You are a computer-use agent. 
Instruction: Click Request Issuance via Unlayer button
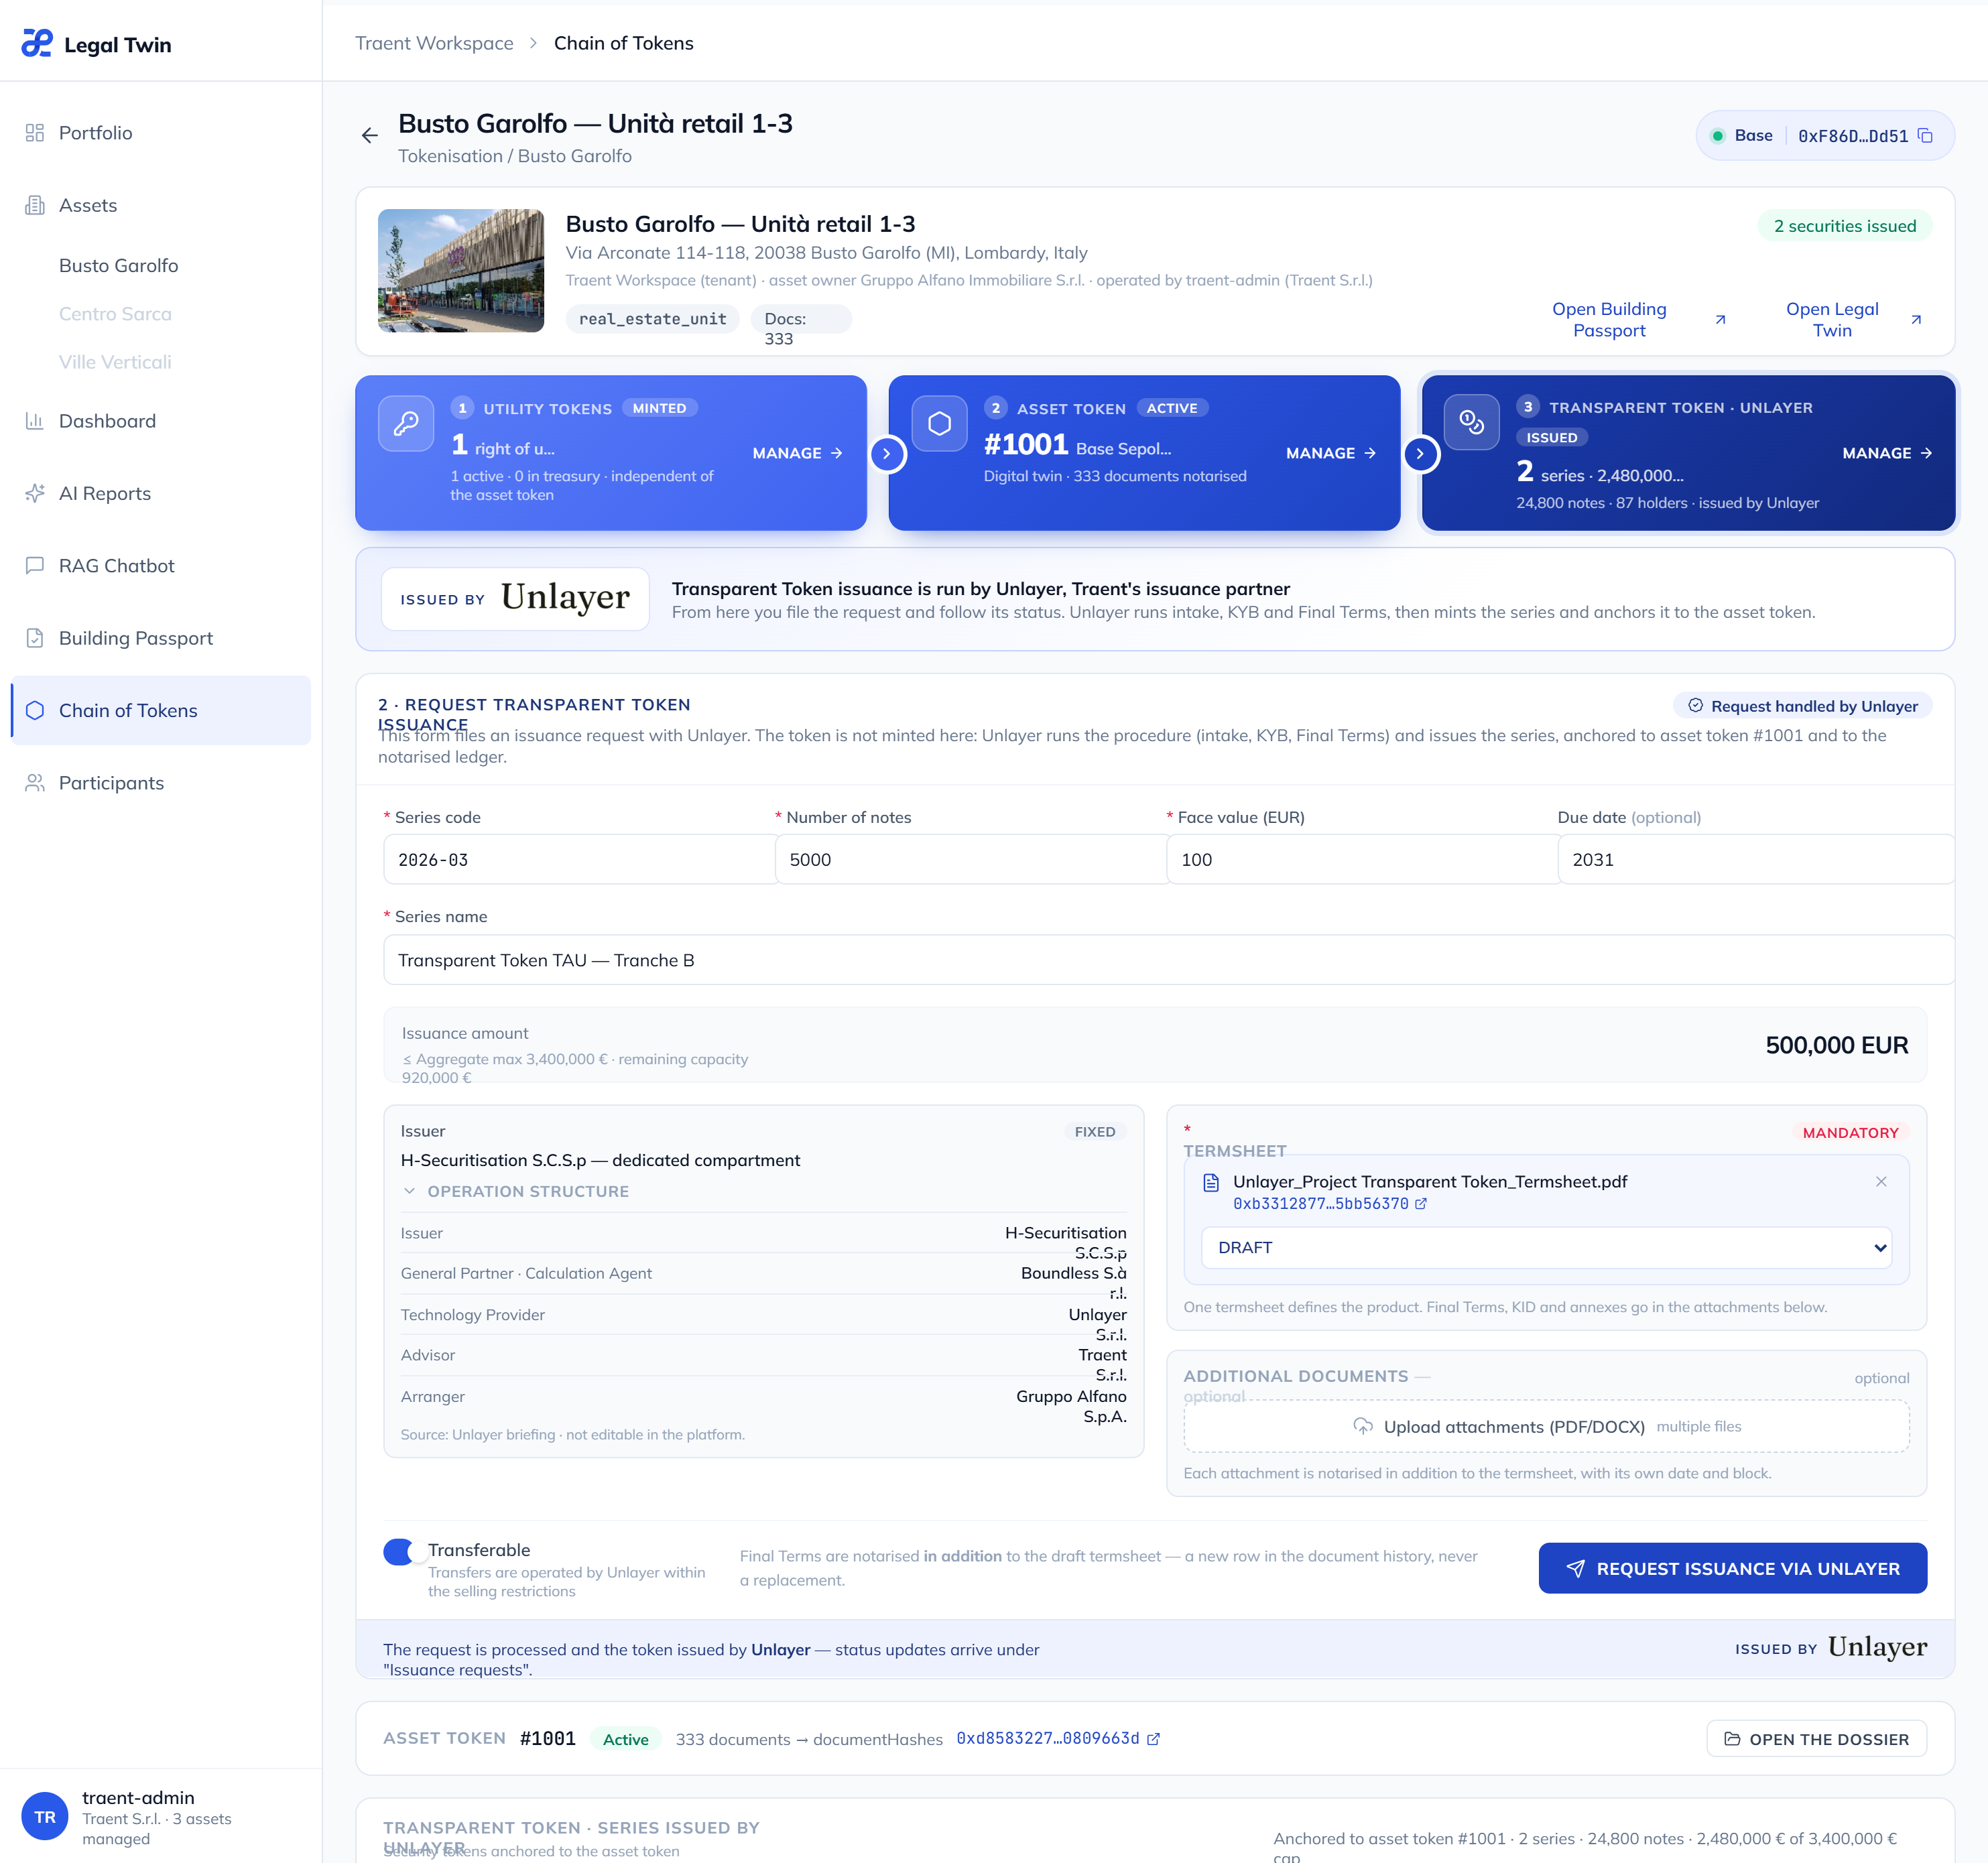tap(1732, 1568)
